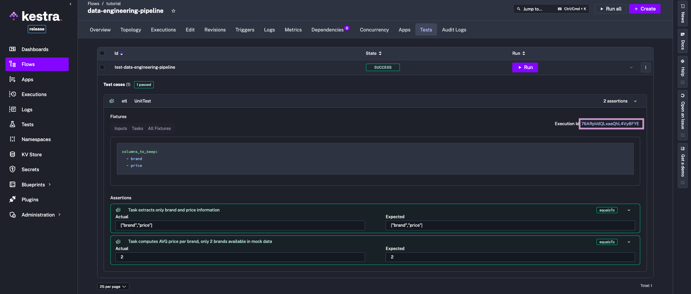Click the Plugins plug icon
This screenshot has height=294, width=691.
pos(13,199)
